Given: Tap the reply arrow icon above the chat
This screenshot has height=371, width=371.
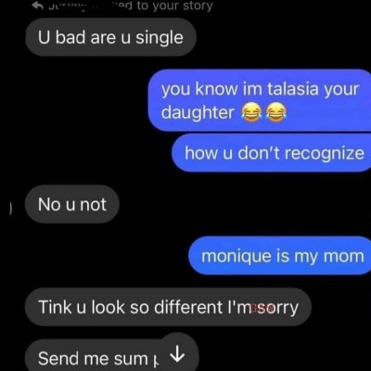Looking at the screenshot, I should coord(37,6).
